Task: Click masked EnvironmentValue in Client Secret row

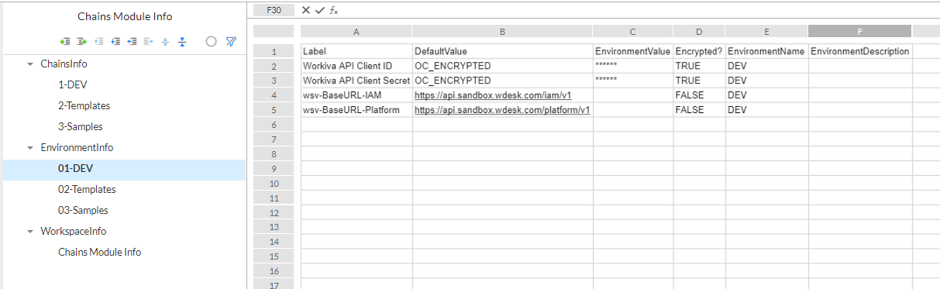Action: point(633,81)
